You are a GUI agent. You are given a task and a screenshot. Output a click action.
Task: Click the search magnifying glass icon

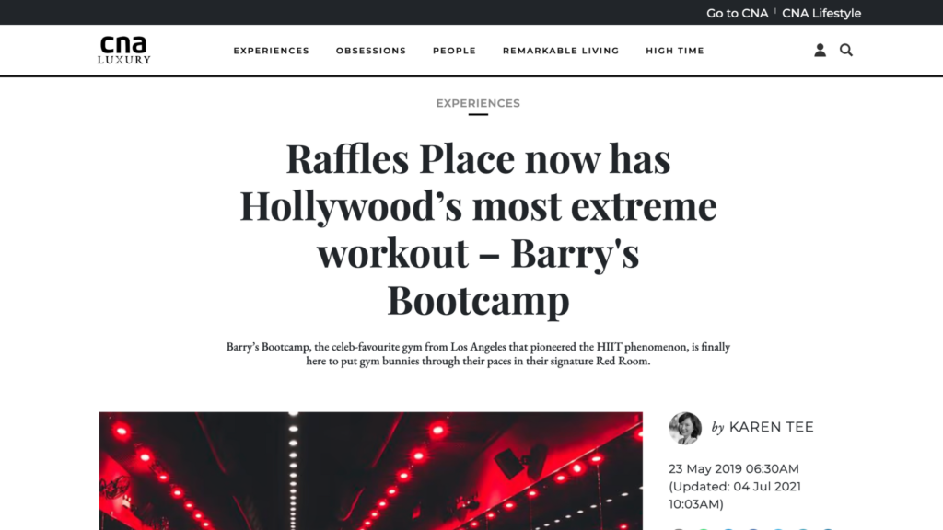tap(846, 51)
